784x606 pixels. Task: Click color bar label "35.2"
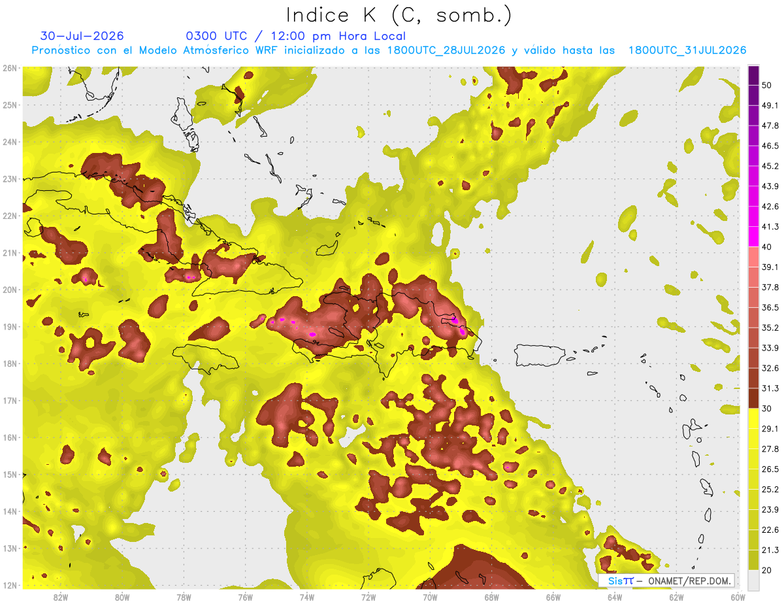(770, 328)
